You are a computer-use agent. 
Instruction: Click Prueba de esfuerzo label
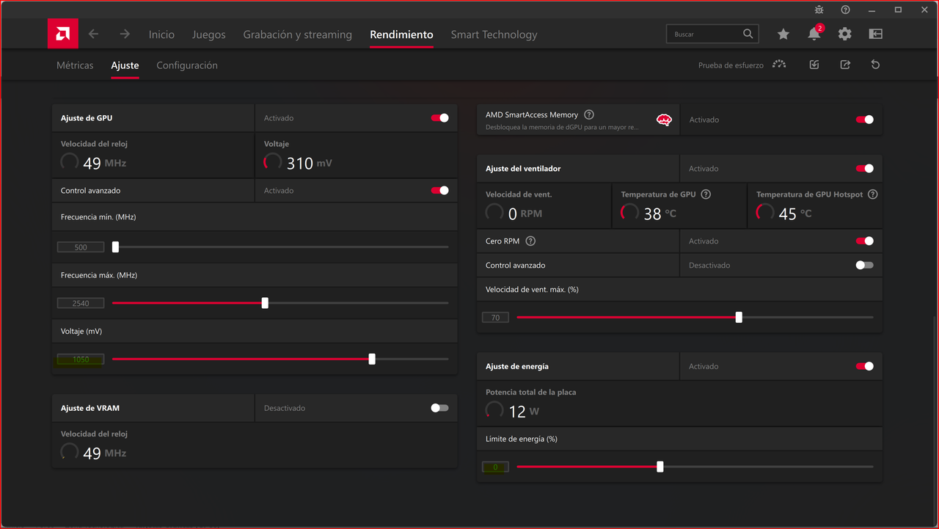point(731,65)
